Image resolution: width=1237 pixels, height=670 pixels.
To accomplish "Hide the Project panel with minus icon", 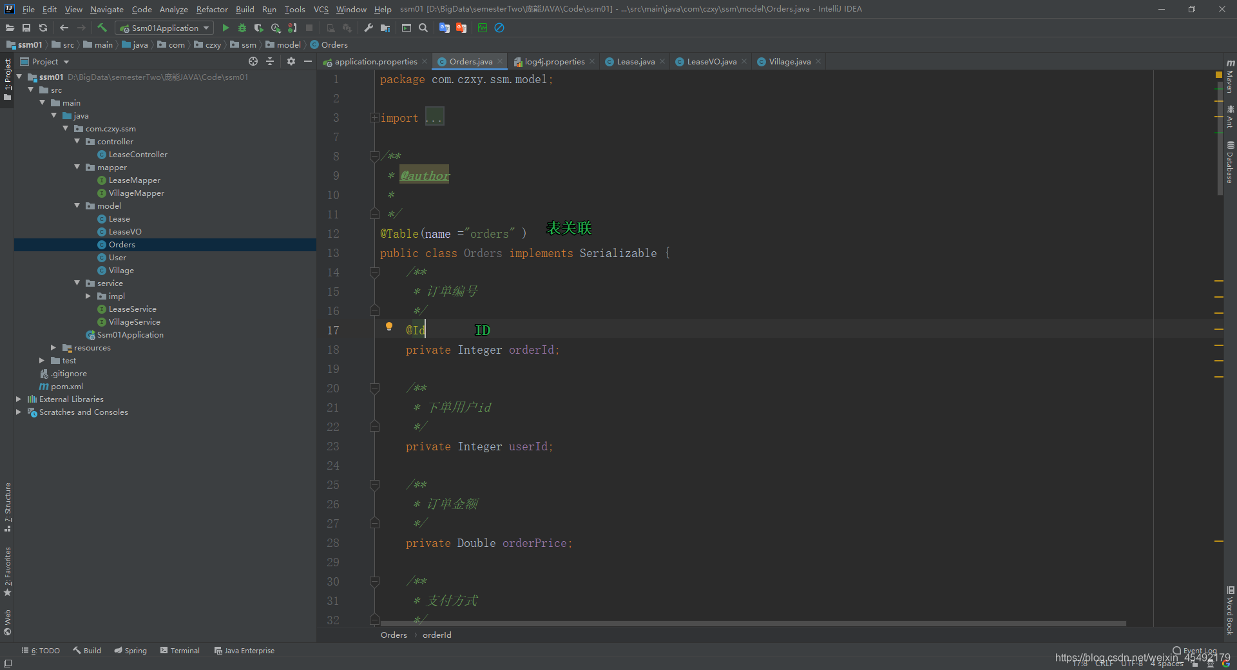I will pyautogui.click(x=308, y=61).
